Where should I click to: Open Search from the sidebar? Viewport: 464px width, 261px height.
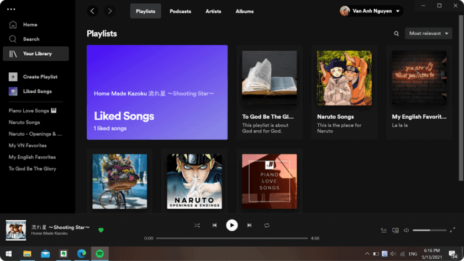point(24,39)
